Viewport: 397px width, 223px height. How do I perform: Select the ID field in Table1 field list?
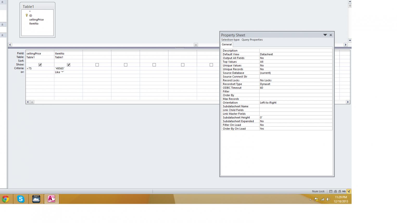[x=30, y=16]
